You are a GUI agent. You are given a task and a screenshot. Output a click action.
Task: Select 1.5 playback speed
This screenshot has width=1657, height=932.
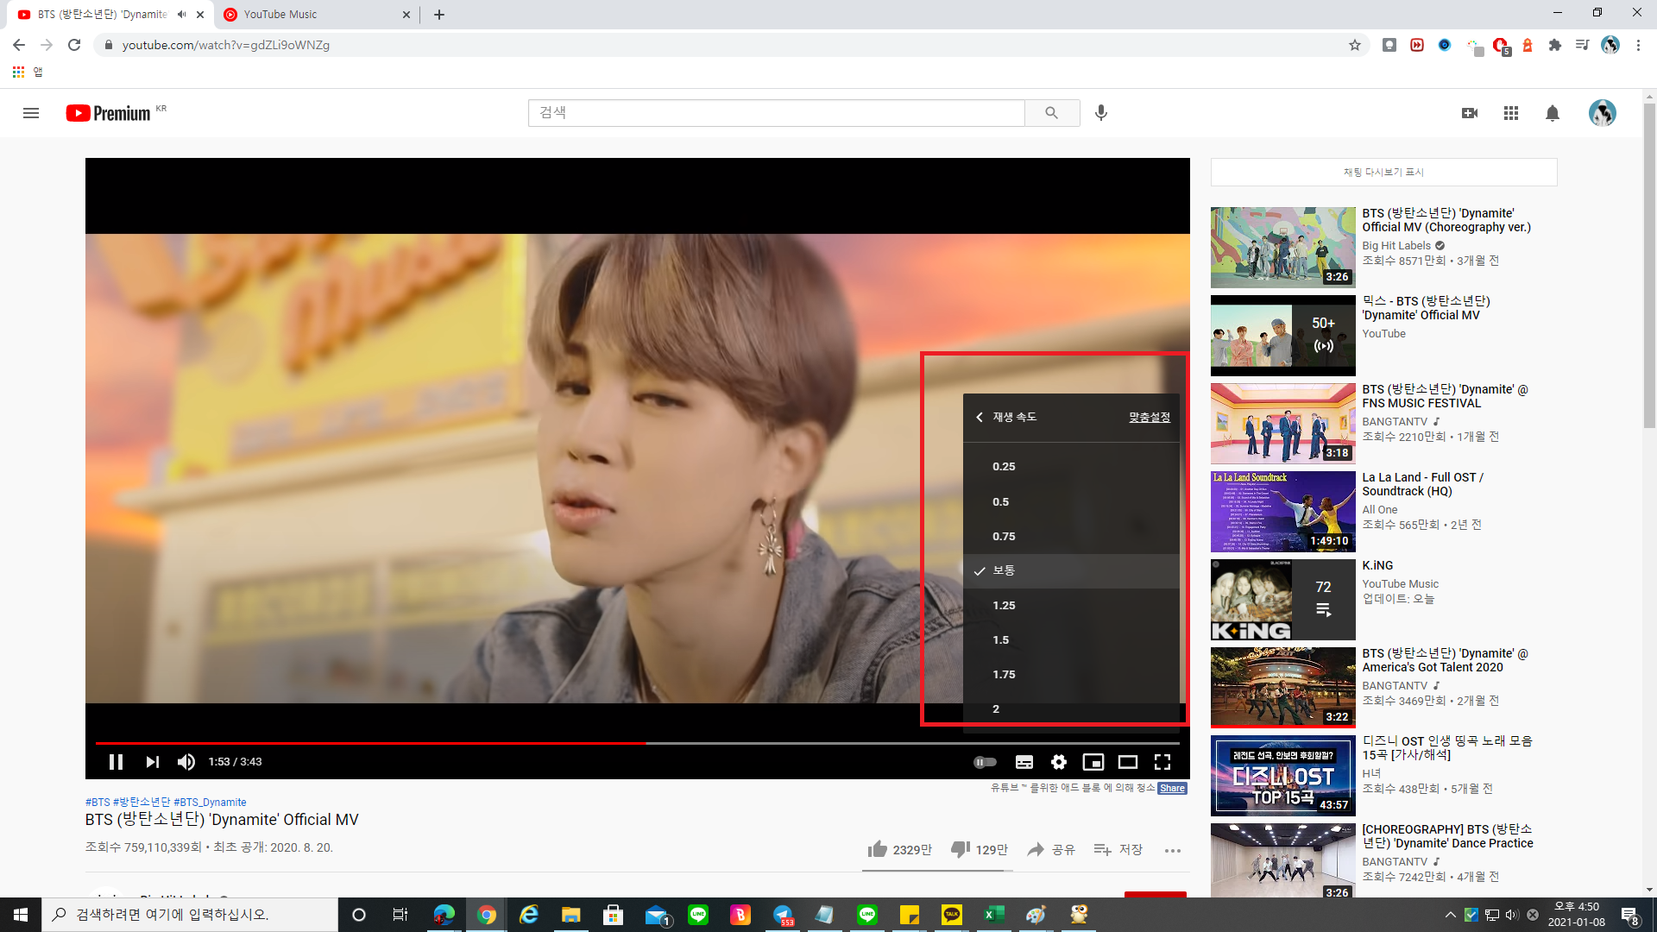[1001, 640]
